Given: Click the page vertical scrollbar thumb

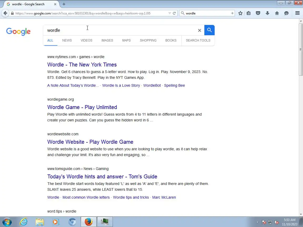Looking at the screenshot, I should pyautogui.click(x=301, y=49).
